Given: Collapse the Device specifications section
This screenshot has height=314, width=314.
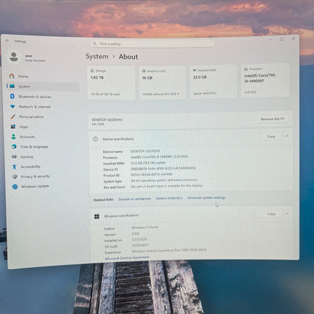Looking at the screenshot, I should [x=287, y=136].
